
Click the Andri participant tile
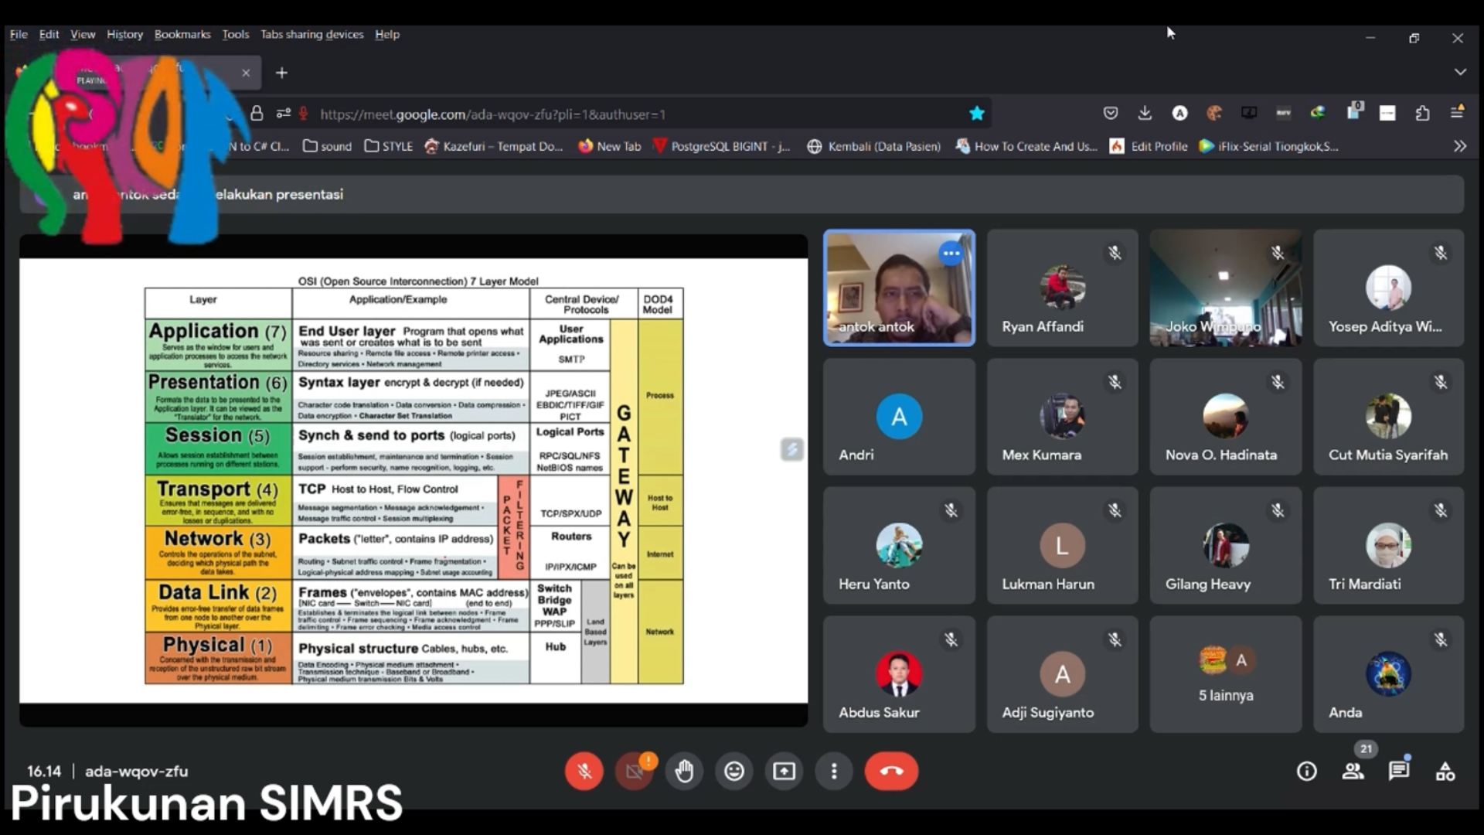(899, 417)
